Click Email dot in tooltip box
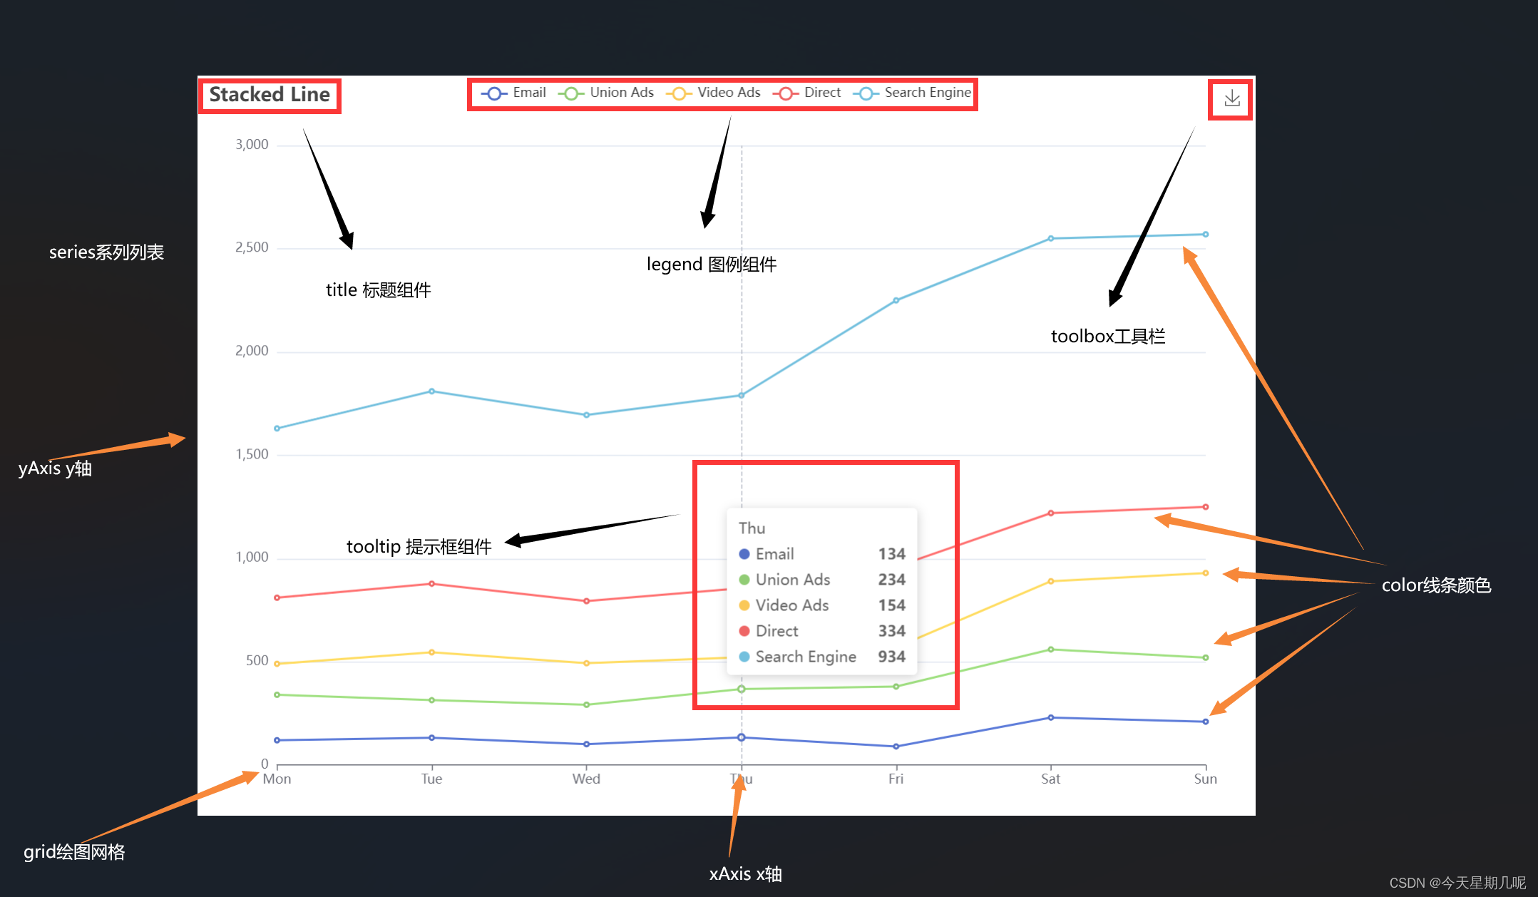This screenshot has width=1538, height=897. [x=744, y=554]
